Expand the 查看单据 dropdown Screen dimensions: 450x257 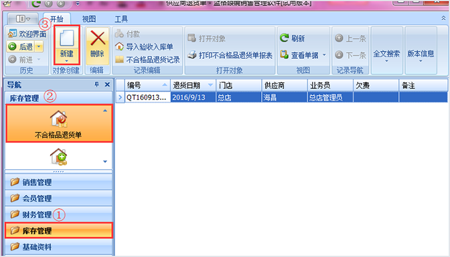point(324,55)
